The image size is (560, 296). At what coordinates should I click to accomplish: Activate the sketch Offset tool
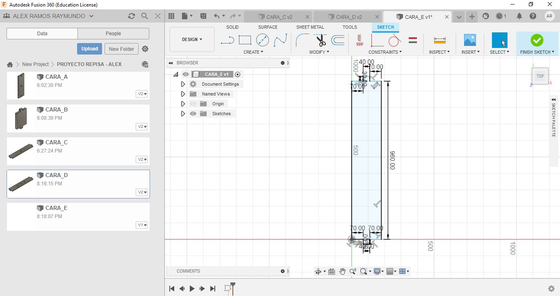pyautogui.click(x=338, y=40)
